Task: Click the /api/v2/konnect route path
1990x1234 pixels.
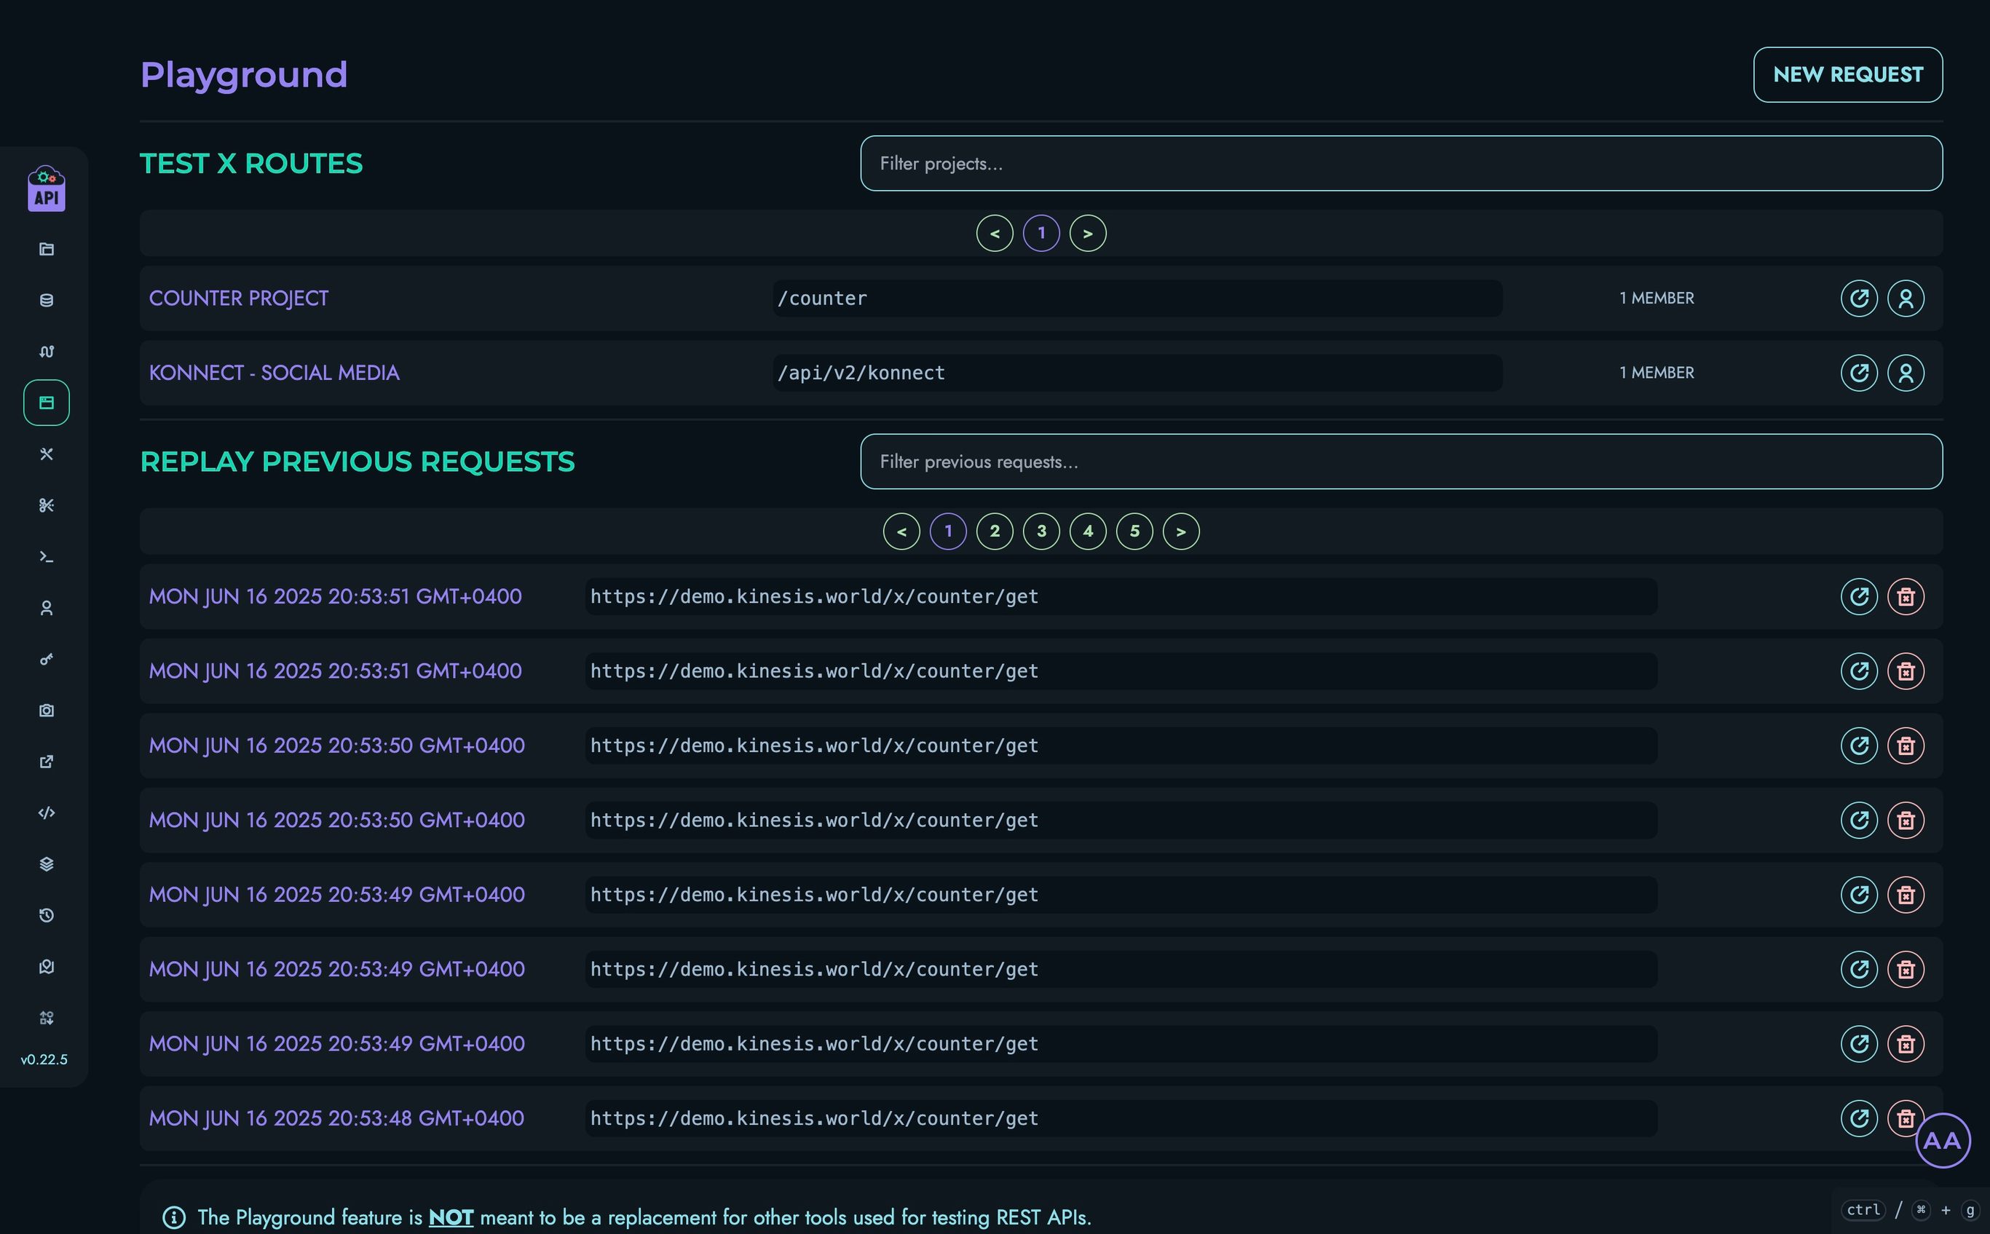Action: click(x=1137, y=373)
